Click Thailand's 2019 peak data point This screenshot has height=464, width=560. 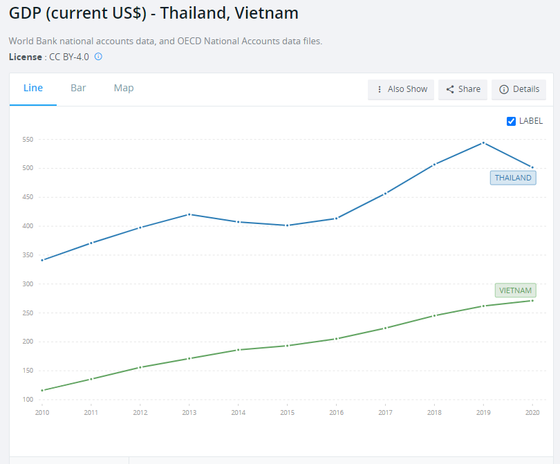point(483,142)
